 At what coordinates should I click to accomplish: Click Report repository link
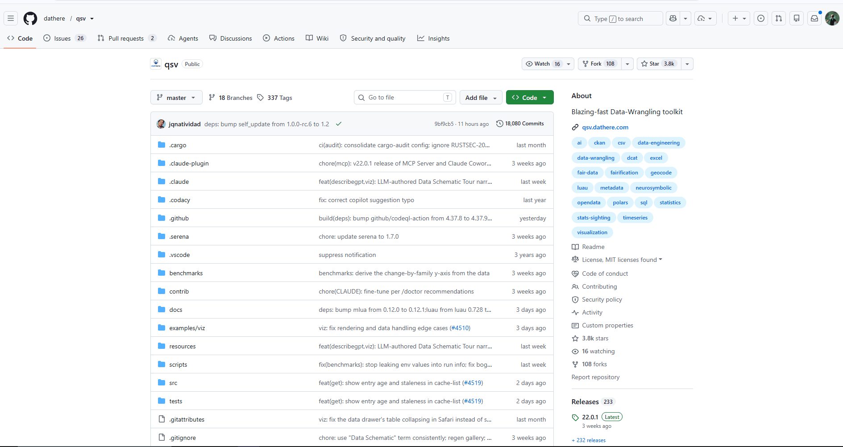595,377
